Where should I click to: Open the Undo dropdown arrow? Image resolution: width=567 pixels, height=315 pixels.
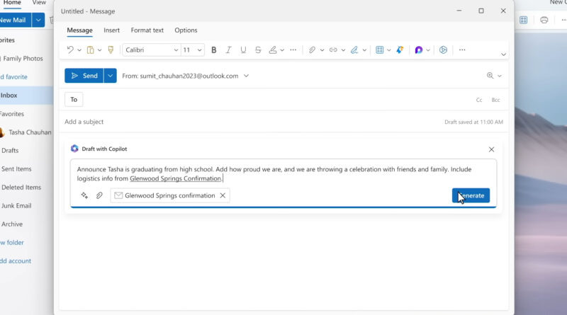[x=79, y=50]
